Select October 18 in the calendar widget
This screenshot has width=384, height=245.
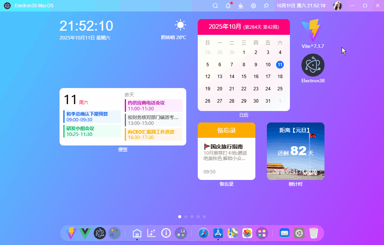click(x=280, y=77)
